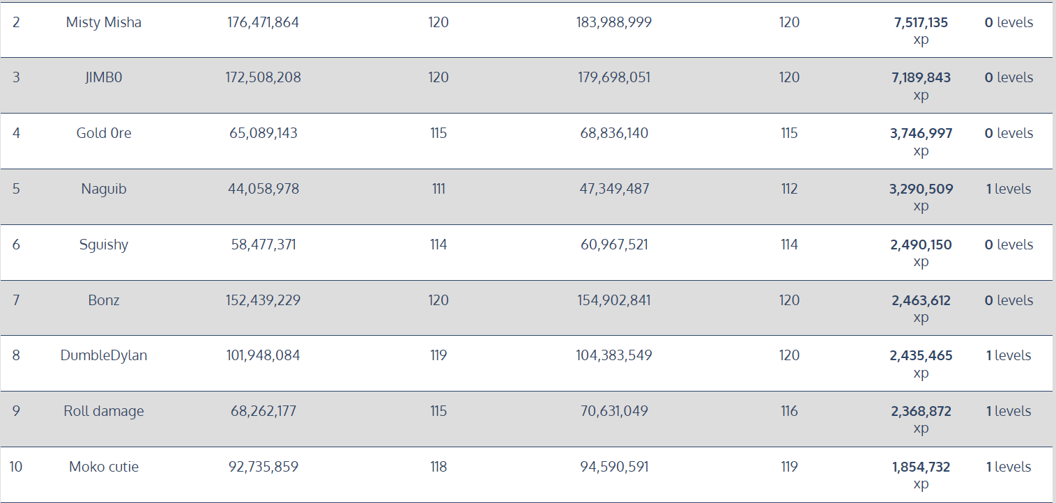Select Naguib in the rankings table
This screenshot has height=503, width=1056.
104,189
